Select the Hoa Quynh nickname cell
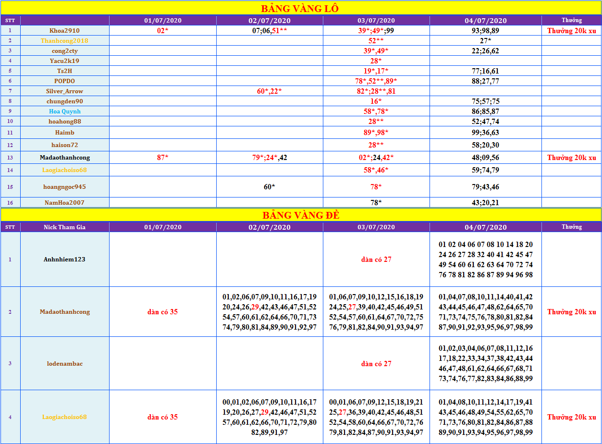 [64, 111]
